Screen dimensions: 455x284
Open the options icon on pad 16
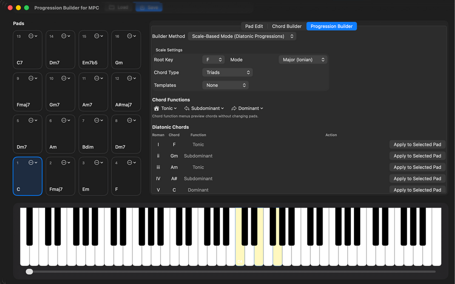click(131, 36)
